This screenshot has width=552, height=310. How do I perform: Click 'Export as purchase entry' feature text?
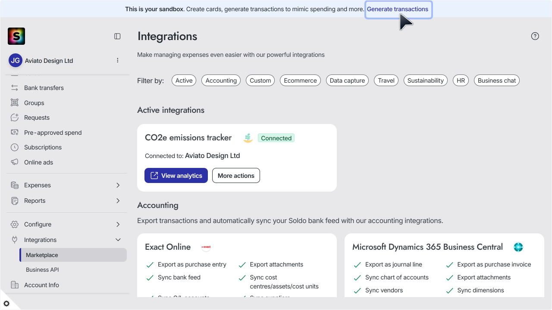click(x=192, y=264)
